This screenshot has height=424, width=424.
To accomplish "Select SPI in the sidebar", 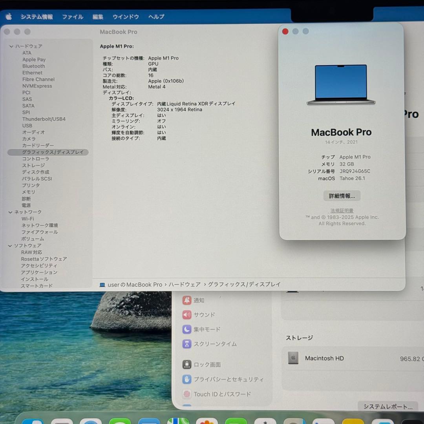I will tap(26, 113).
